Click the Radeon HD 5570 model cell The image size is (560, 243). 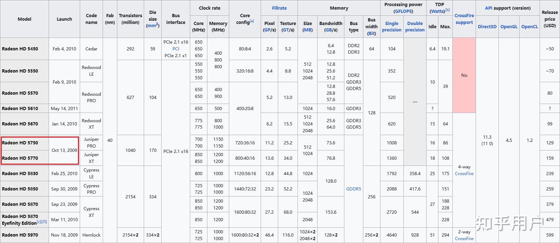(x=24, y=93)
